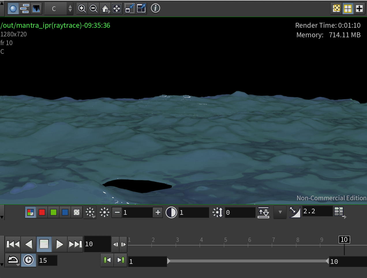Zoom in on the render view
367x278 pixels.
[82, 8]
